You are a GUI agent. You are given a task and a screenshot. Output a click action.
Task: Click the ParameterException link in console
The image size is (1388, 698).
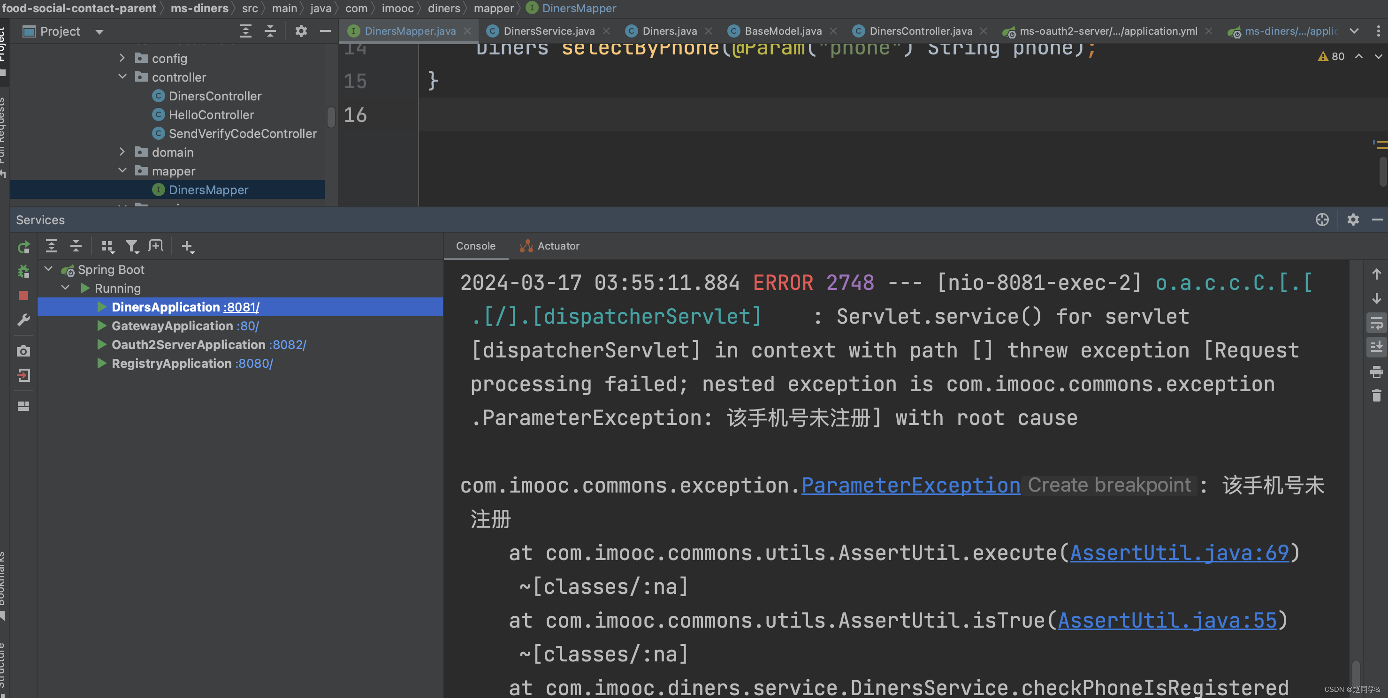pyautogui.click(x=911, y=485)
